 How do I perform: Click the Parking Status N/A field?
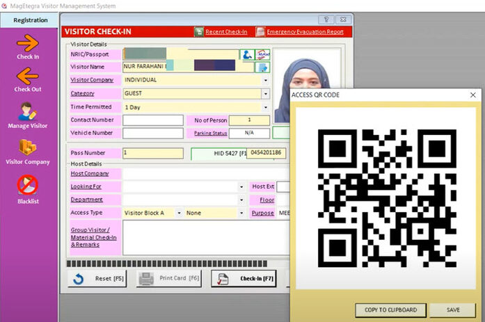click(249, 134)
